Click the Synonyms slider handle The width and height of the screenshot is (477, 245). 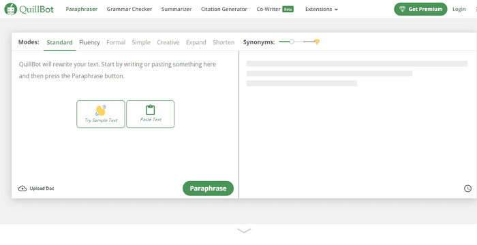(x=292, y=42)
